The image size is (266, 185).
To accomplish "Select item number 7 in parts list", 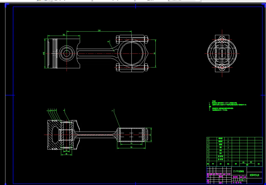I will tap(208, 142).
